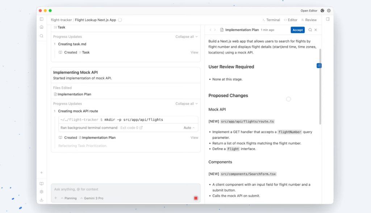Viewport: 371px width, 213px height.
Task: Search within the Implementation Plan document
Action: [x=310, y=30]
